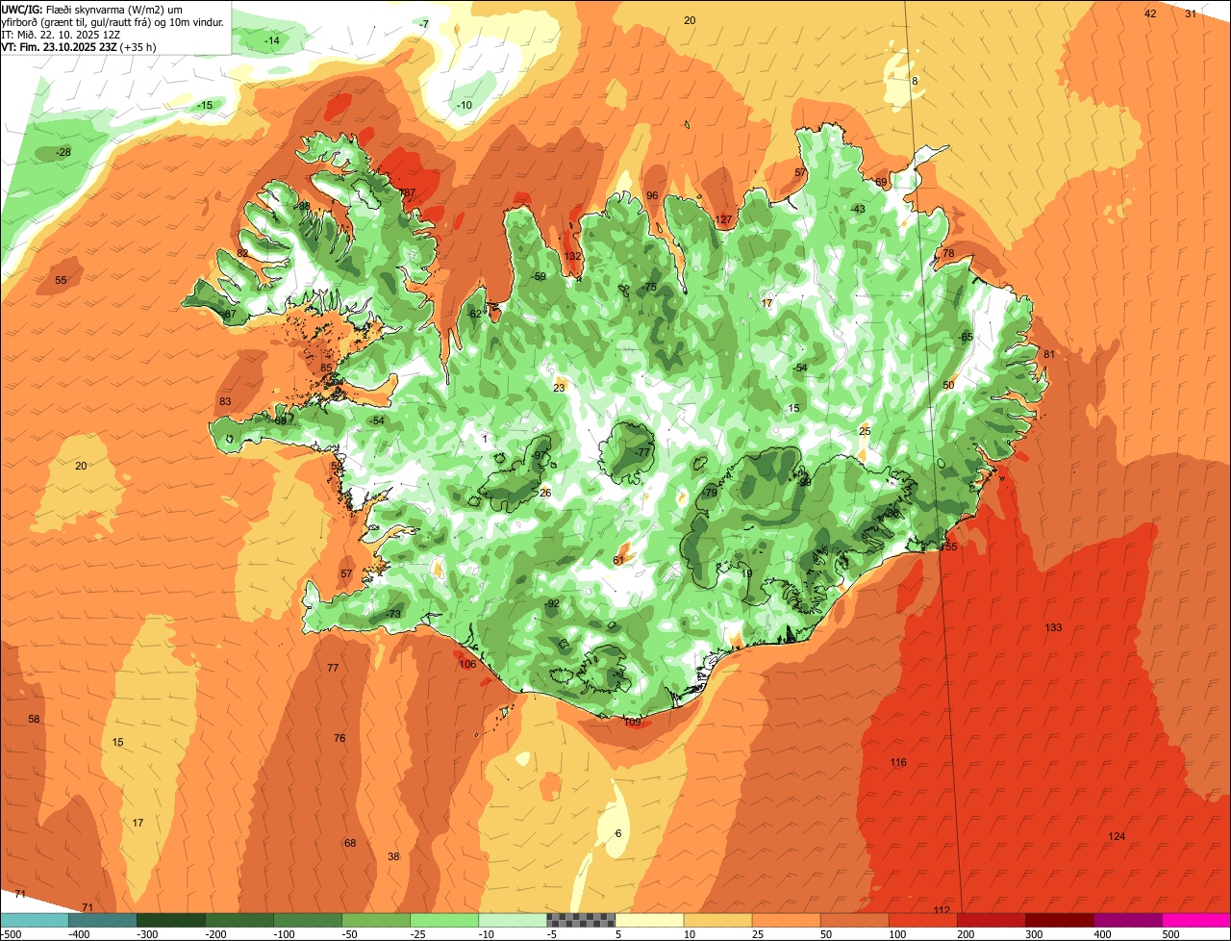Click the map value '-65'
Viewport: 1231px width, 941px height.
[966, 337]
